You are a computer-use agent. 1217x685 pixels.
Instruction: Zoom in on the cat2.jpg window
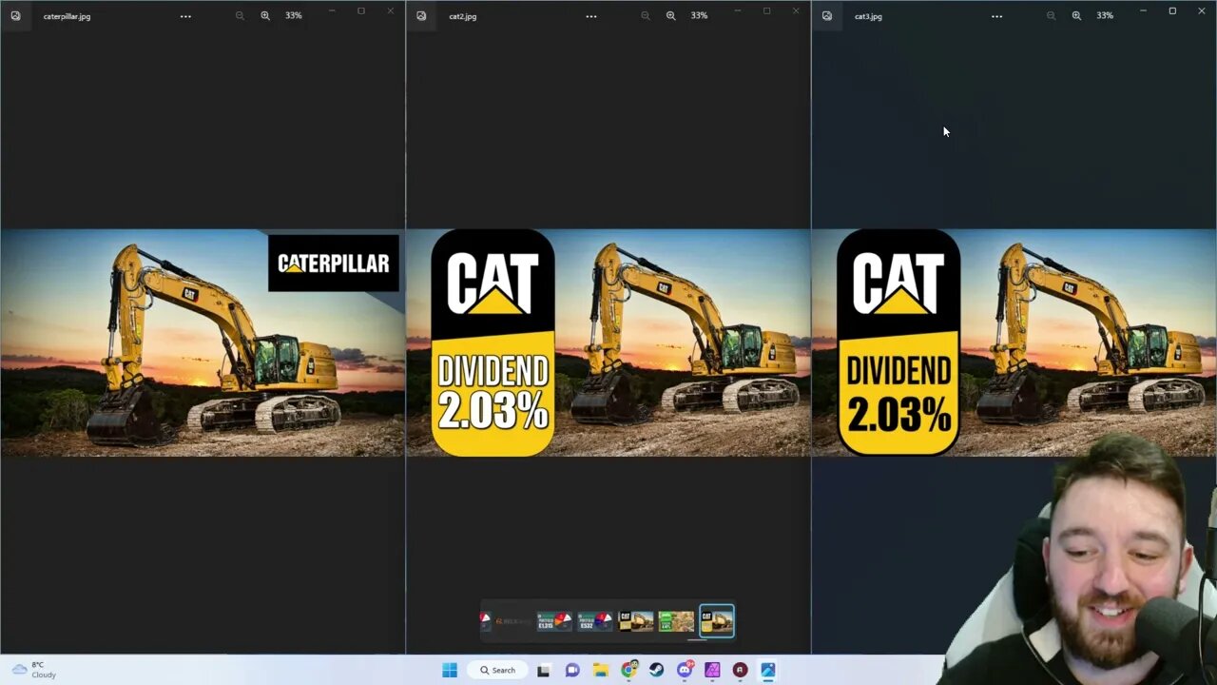click(671, 15)
